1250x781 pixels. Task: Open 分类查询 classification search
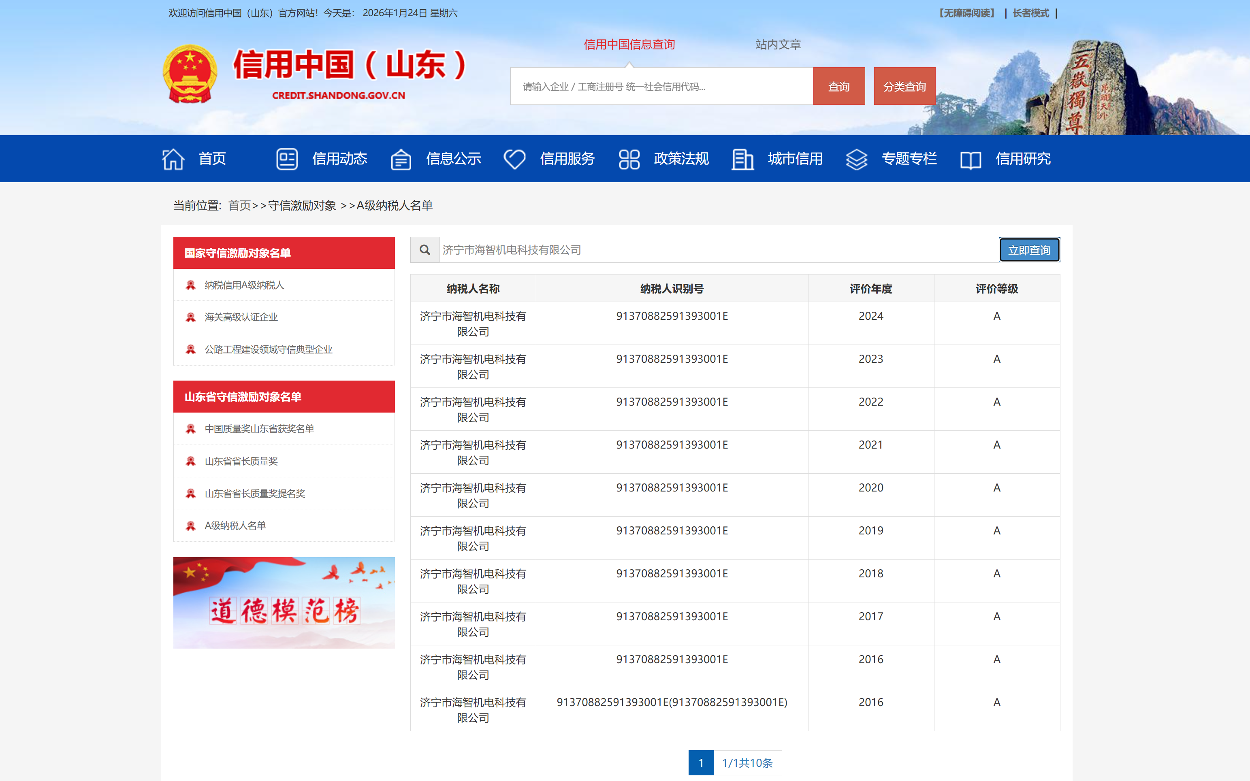[x=904, y=86]
